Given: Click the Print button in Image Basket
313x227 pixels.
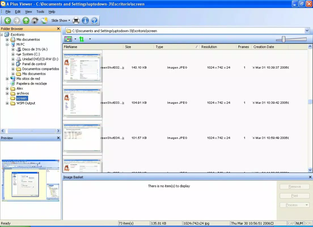Looking at the screenshot, I should [295, 196].
